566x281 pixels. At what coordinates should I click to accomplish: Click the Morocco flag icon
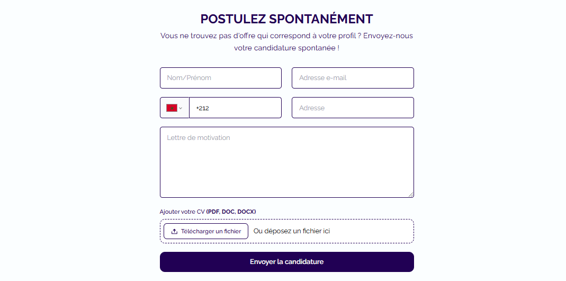pyautogui.click(x=172, y=108)
